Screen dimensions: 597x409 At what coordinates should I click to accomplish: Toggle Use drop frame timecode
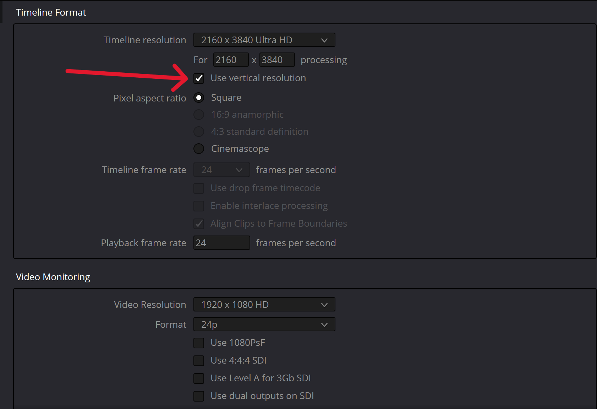pos(199,188)
